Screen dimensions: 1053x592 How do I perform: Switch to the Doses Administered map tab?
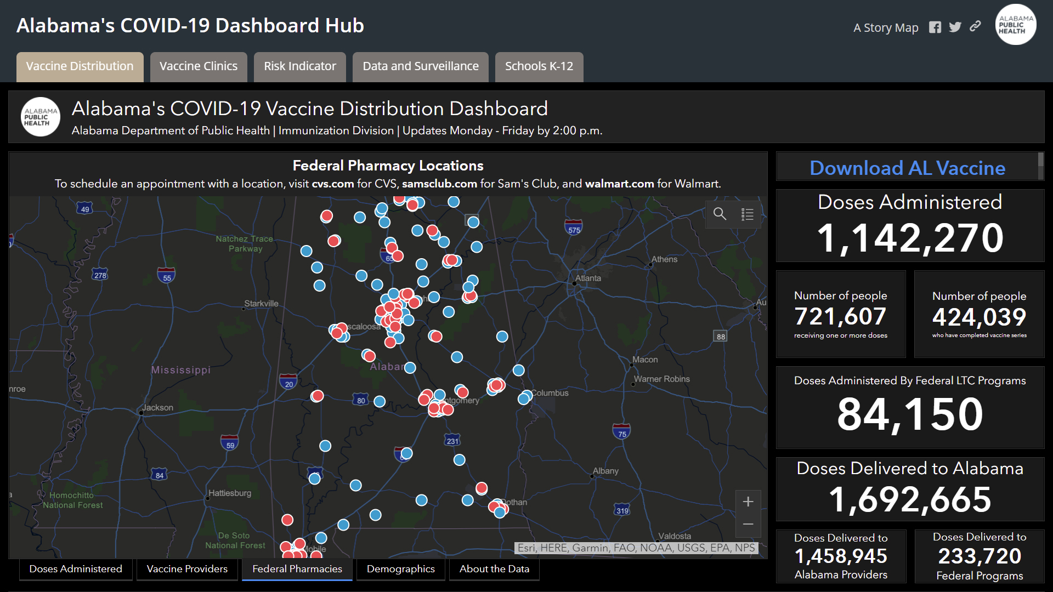coord(76,569)
